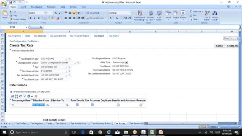This screenshot has width=242, height=136.
Task: Switch to the Tax Recovery Rates sheet tab
Action: (101, 124)
